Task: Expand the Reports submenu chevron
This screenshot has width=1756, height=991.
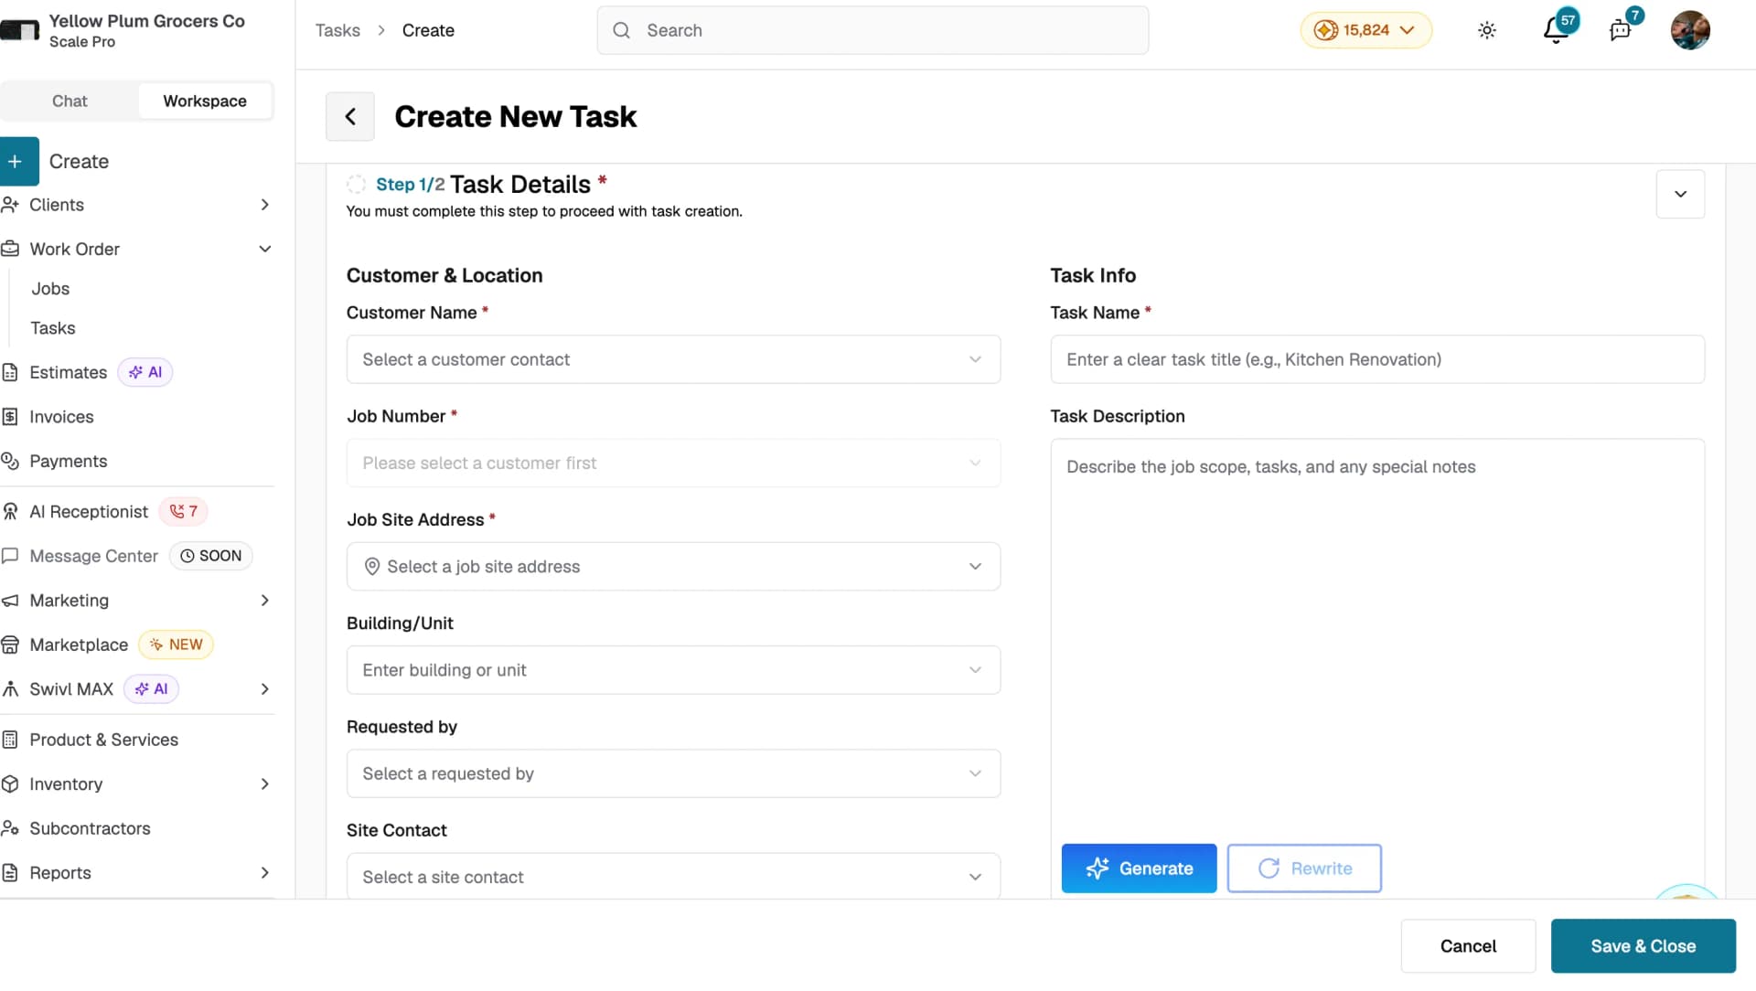Action: [264, 873]
